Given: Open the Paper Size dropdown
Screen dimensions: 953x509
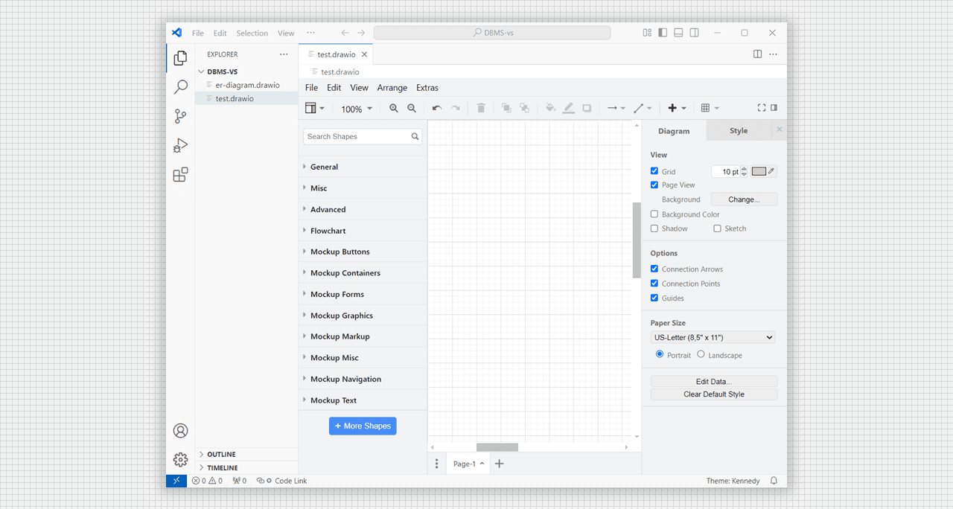Looking at the screenshot, I should [713, 337].
